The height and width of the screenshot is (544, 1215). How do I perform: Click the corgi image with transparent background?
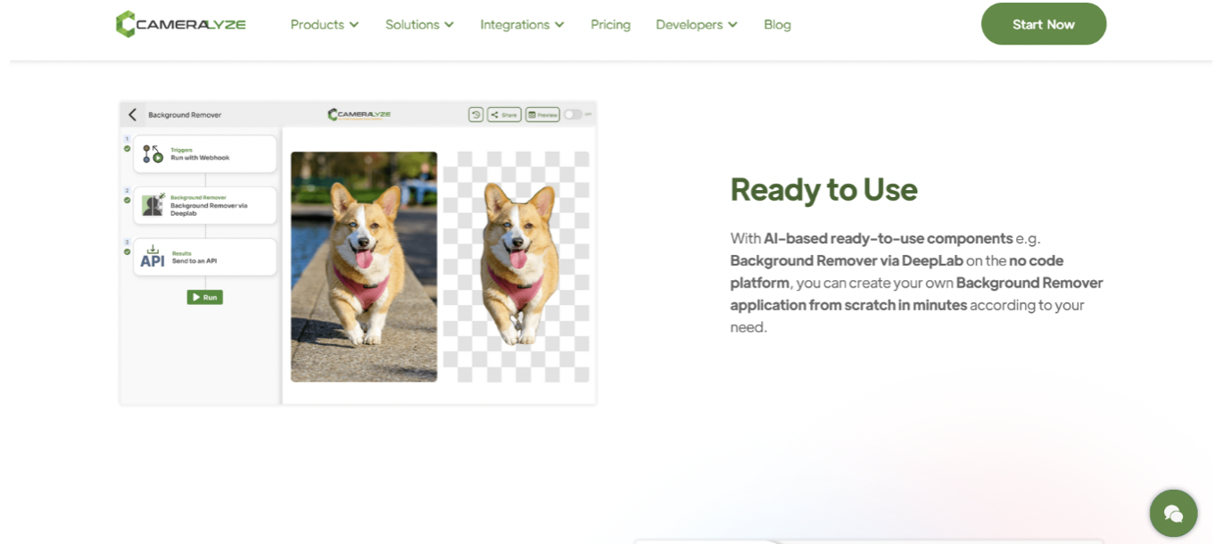point(517,267)
